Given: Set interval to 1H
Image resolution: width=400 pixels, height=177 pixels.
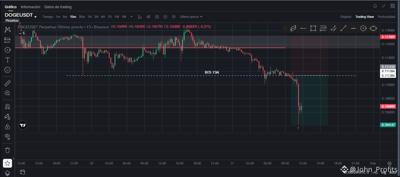Looking at the screenshot, I should pos(90,17).
